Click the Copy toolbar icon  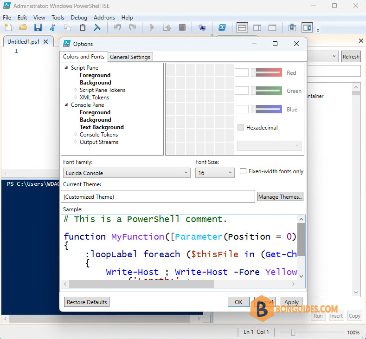[67, 27]
